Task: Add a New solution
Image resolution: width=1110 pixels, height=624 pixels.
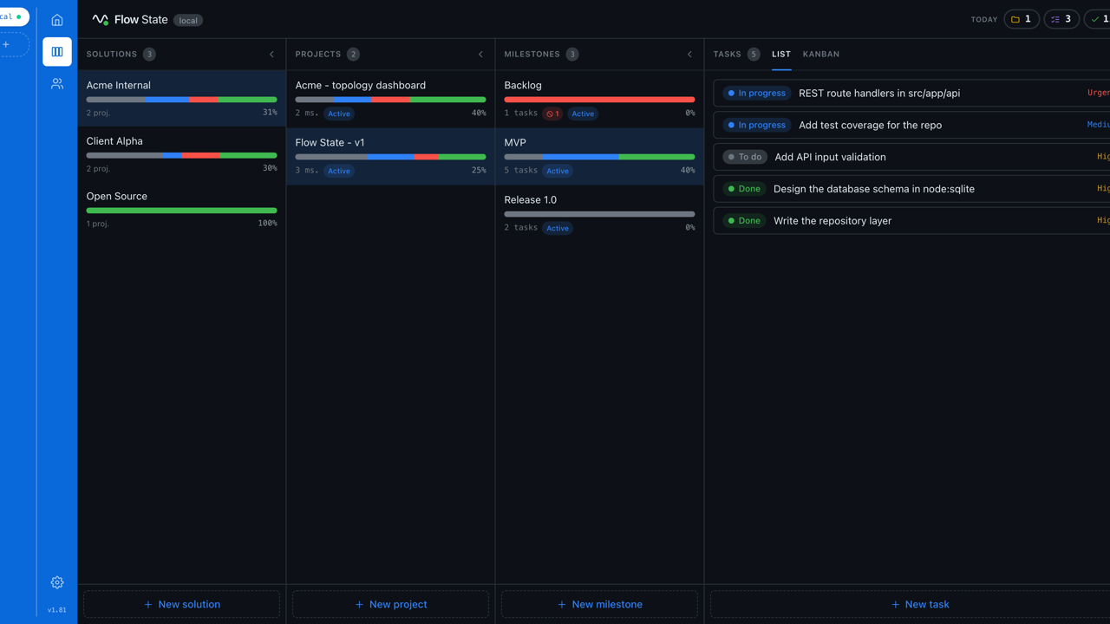Action: click(x=182, y=604)
